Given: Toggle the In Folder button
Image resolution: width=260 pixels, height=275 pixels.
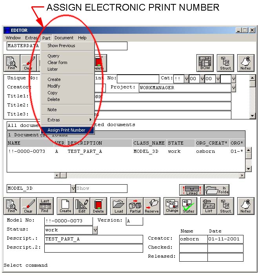Looking at the screenshot, I should pyautogui.click(x=216, y=190).
